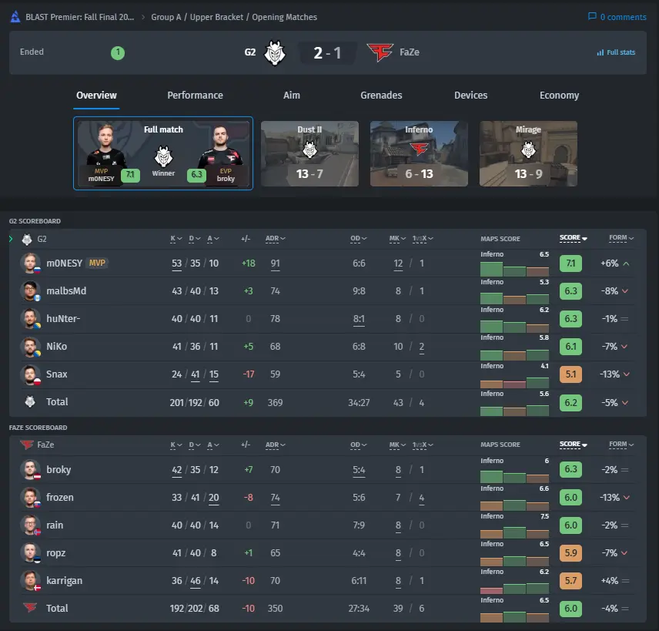Click Snax's player avatar
The height and width of the screenshot is (631, 659).
[30, 374]
